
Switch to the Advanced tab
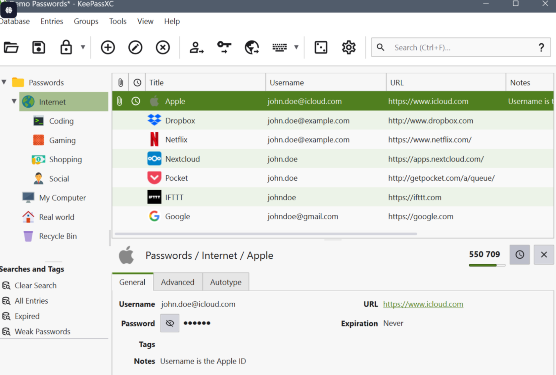(178, 282)
